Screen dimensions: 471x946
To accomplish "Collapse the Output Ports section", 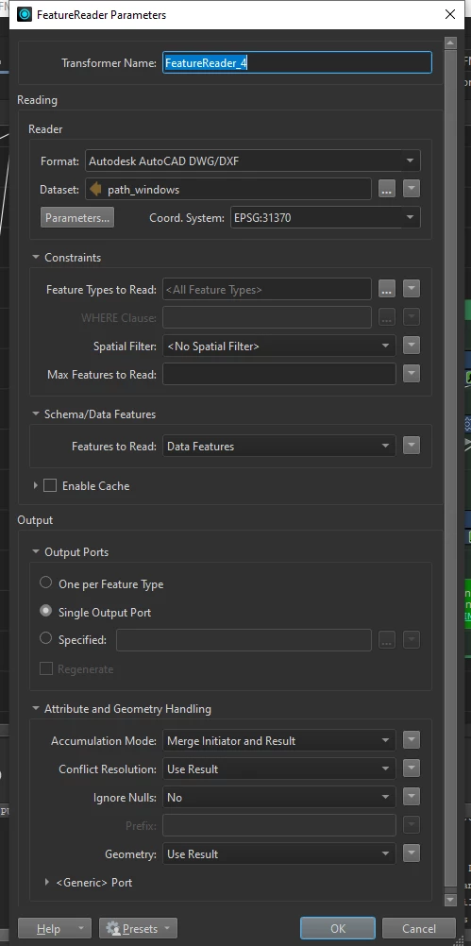I will click(x=36, y=551).
